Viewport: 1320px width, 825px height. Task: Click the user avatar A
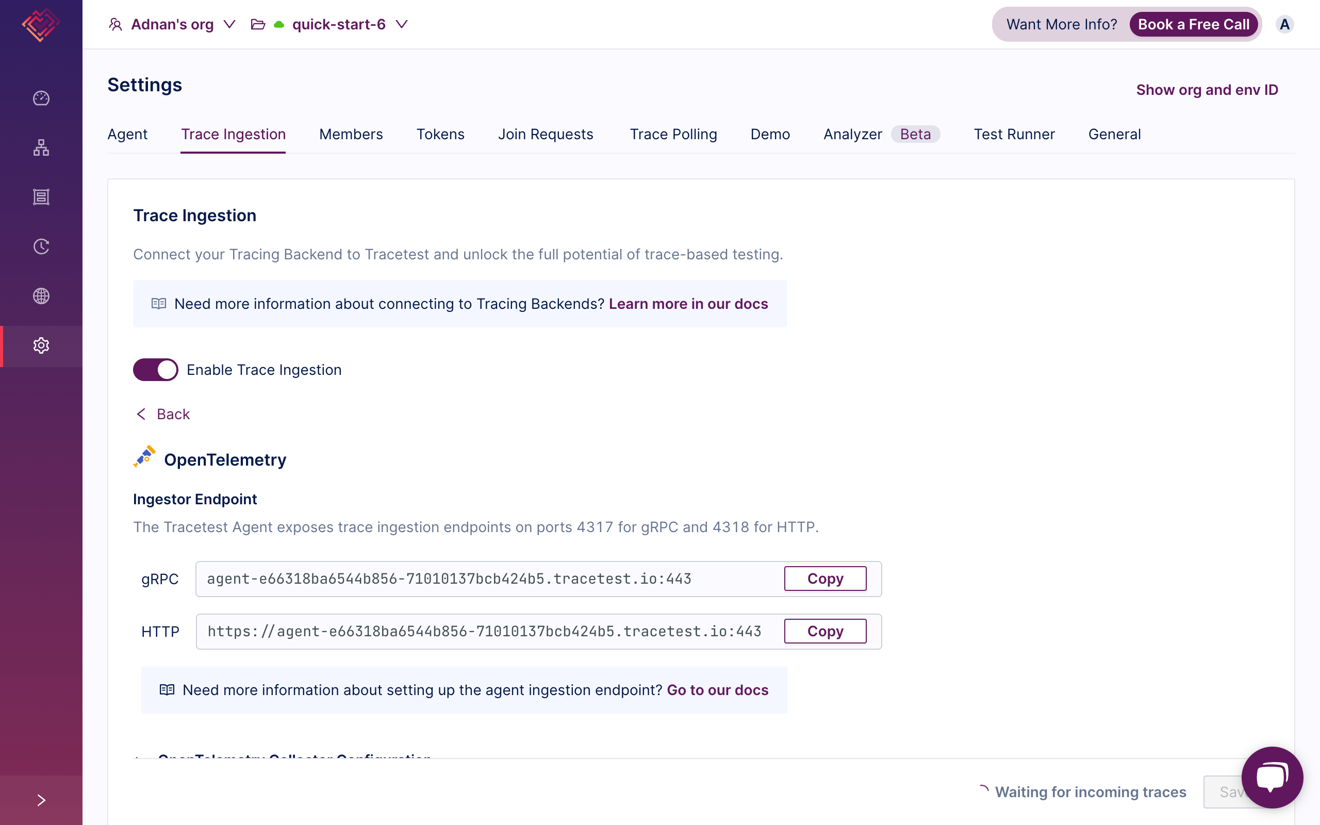pos(1284,25)
